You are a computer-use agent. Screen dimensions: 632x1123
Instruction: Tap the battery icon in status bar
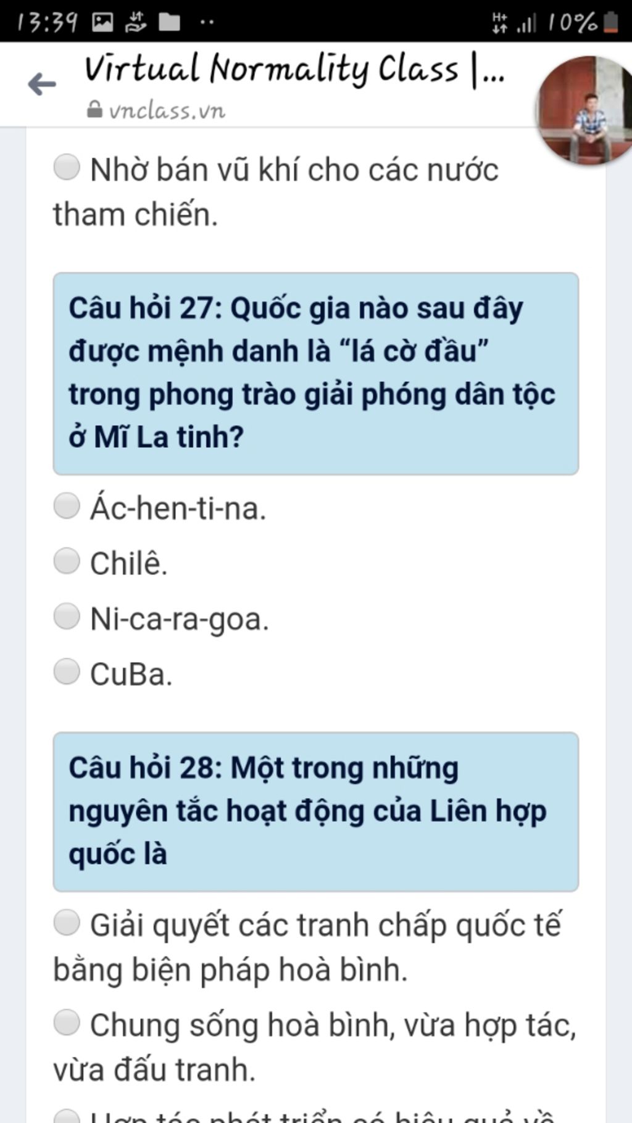[610, 22]
